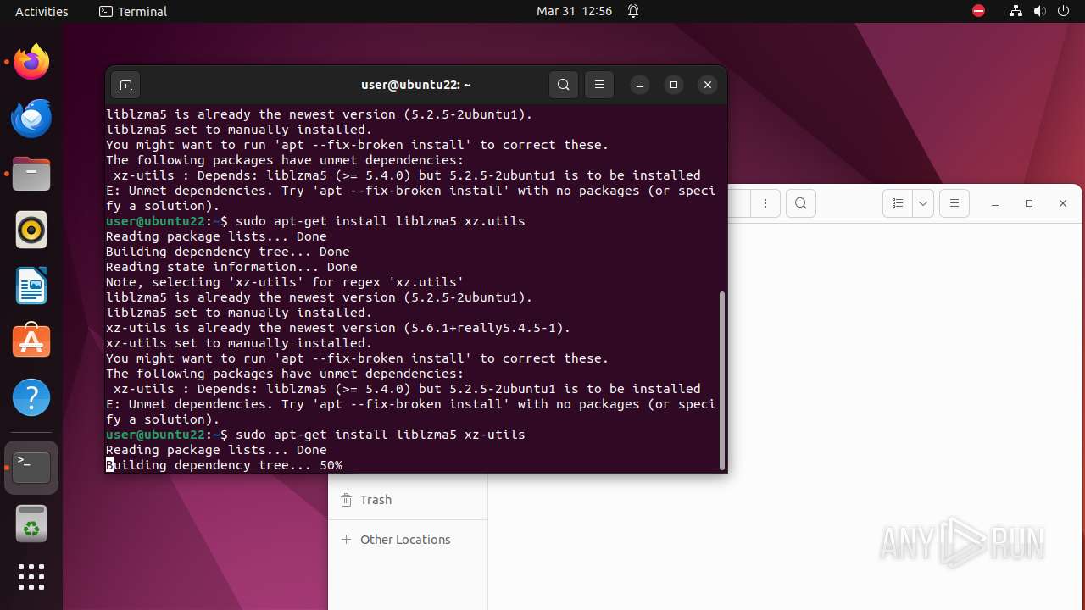Show Applications grid
Image resolution: width=1085 pixels, height=610 pixels.
(x=31, y=577)
